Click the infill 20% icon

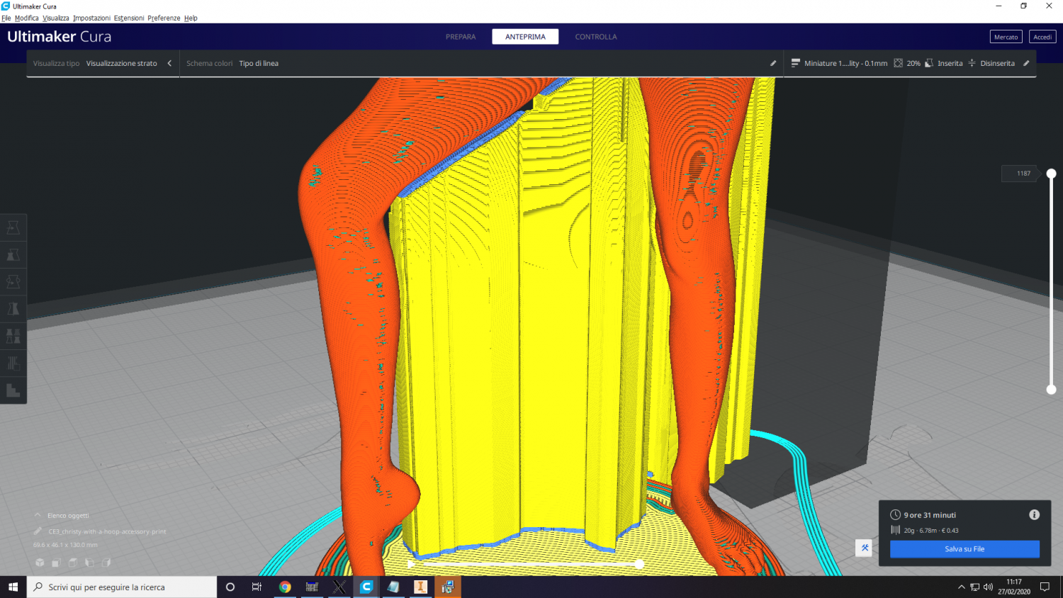point(898,63)
